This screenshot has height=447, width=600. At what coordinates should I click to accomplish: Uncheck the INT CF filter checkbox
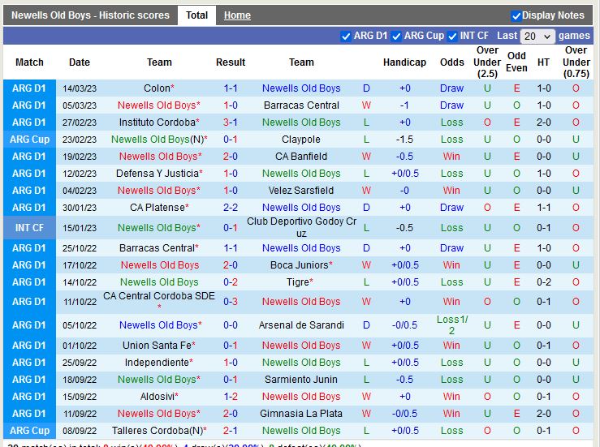point(452,37)
